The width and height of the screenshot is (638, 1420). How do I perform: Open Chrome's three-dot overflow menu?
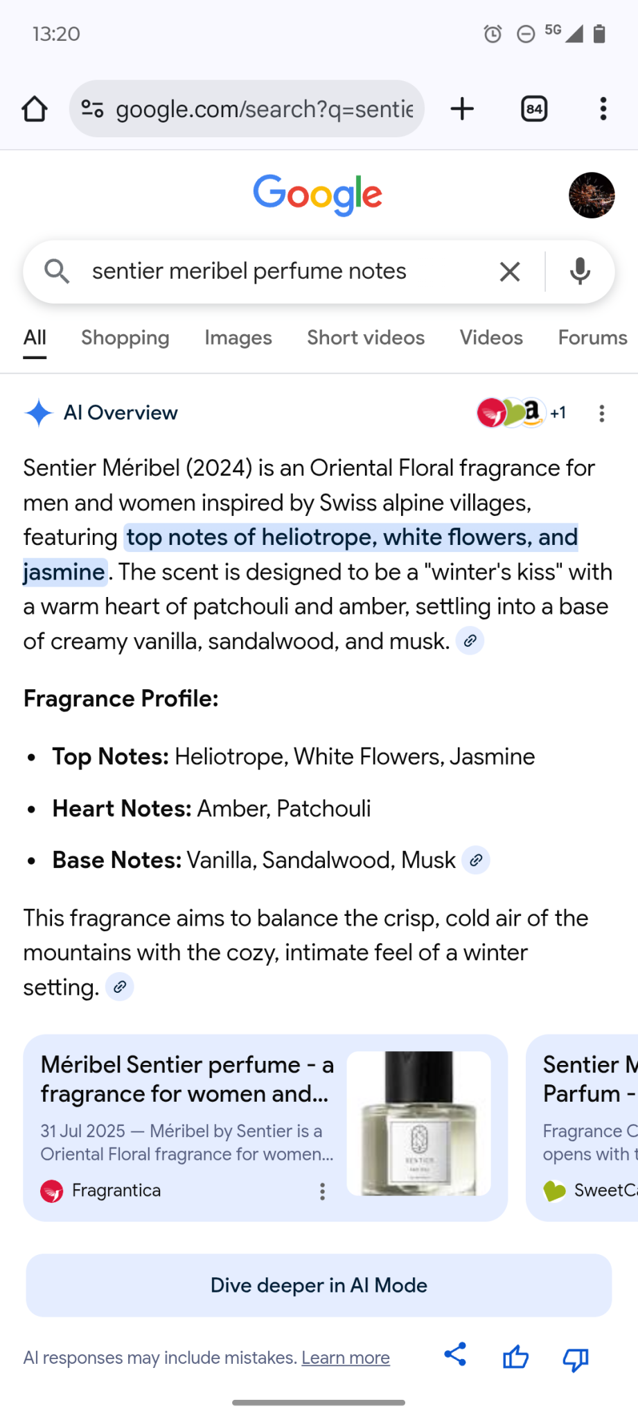pos(603,109)
